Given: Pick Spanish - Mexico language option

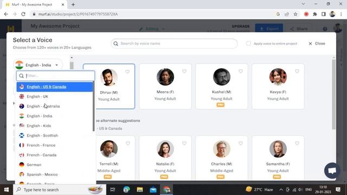Looking at the screenshot, I should pyautogui.click(x=55, y=174).
